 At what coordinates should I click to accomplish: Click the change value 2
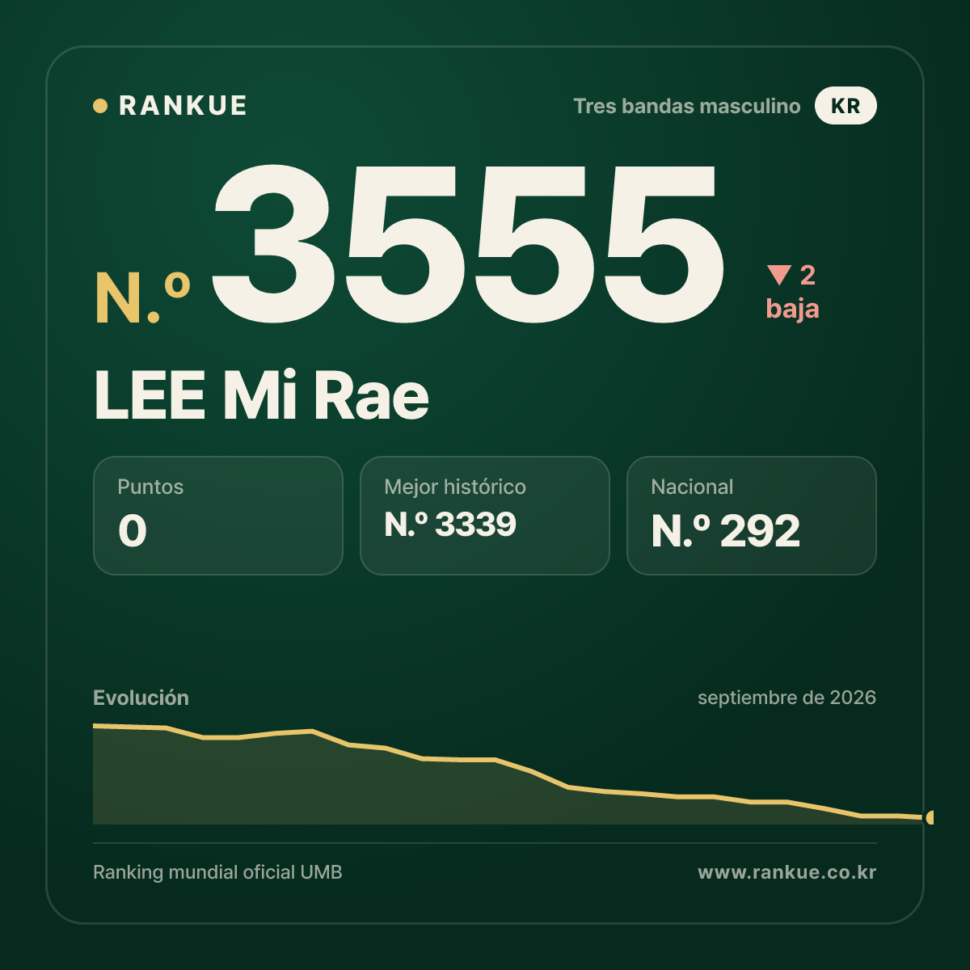tap(808, 276)
